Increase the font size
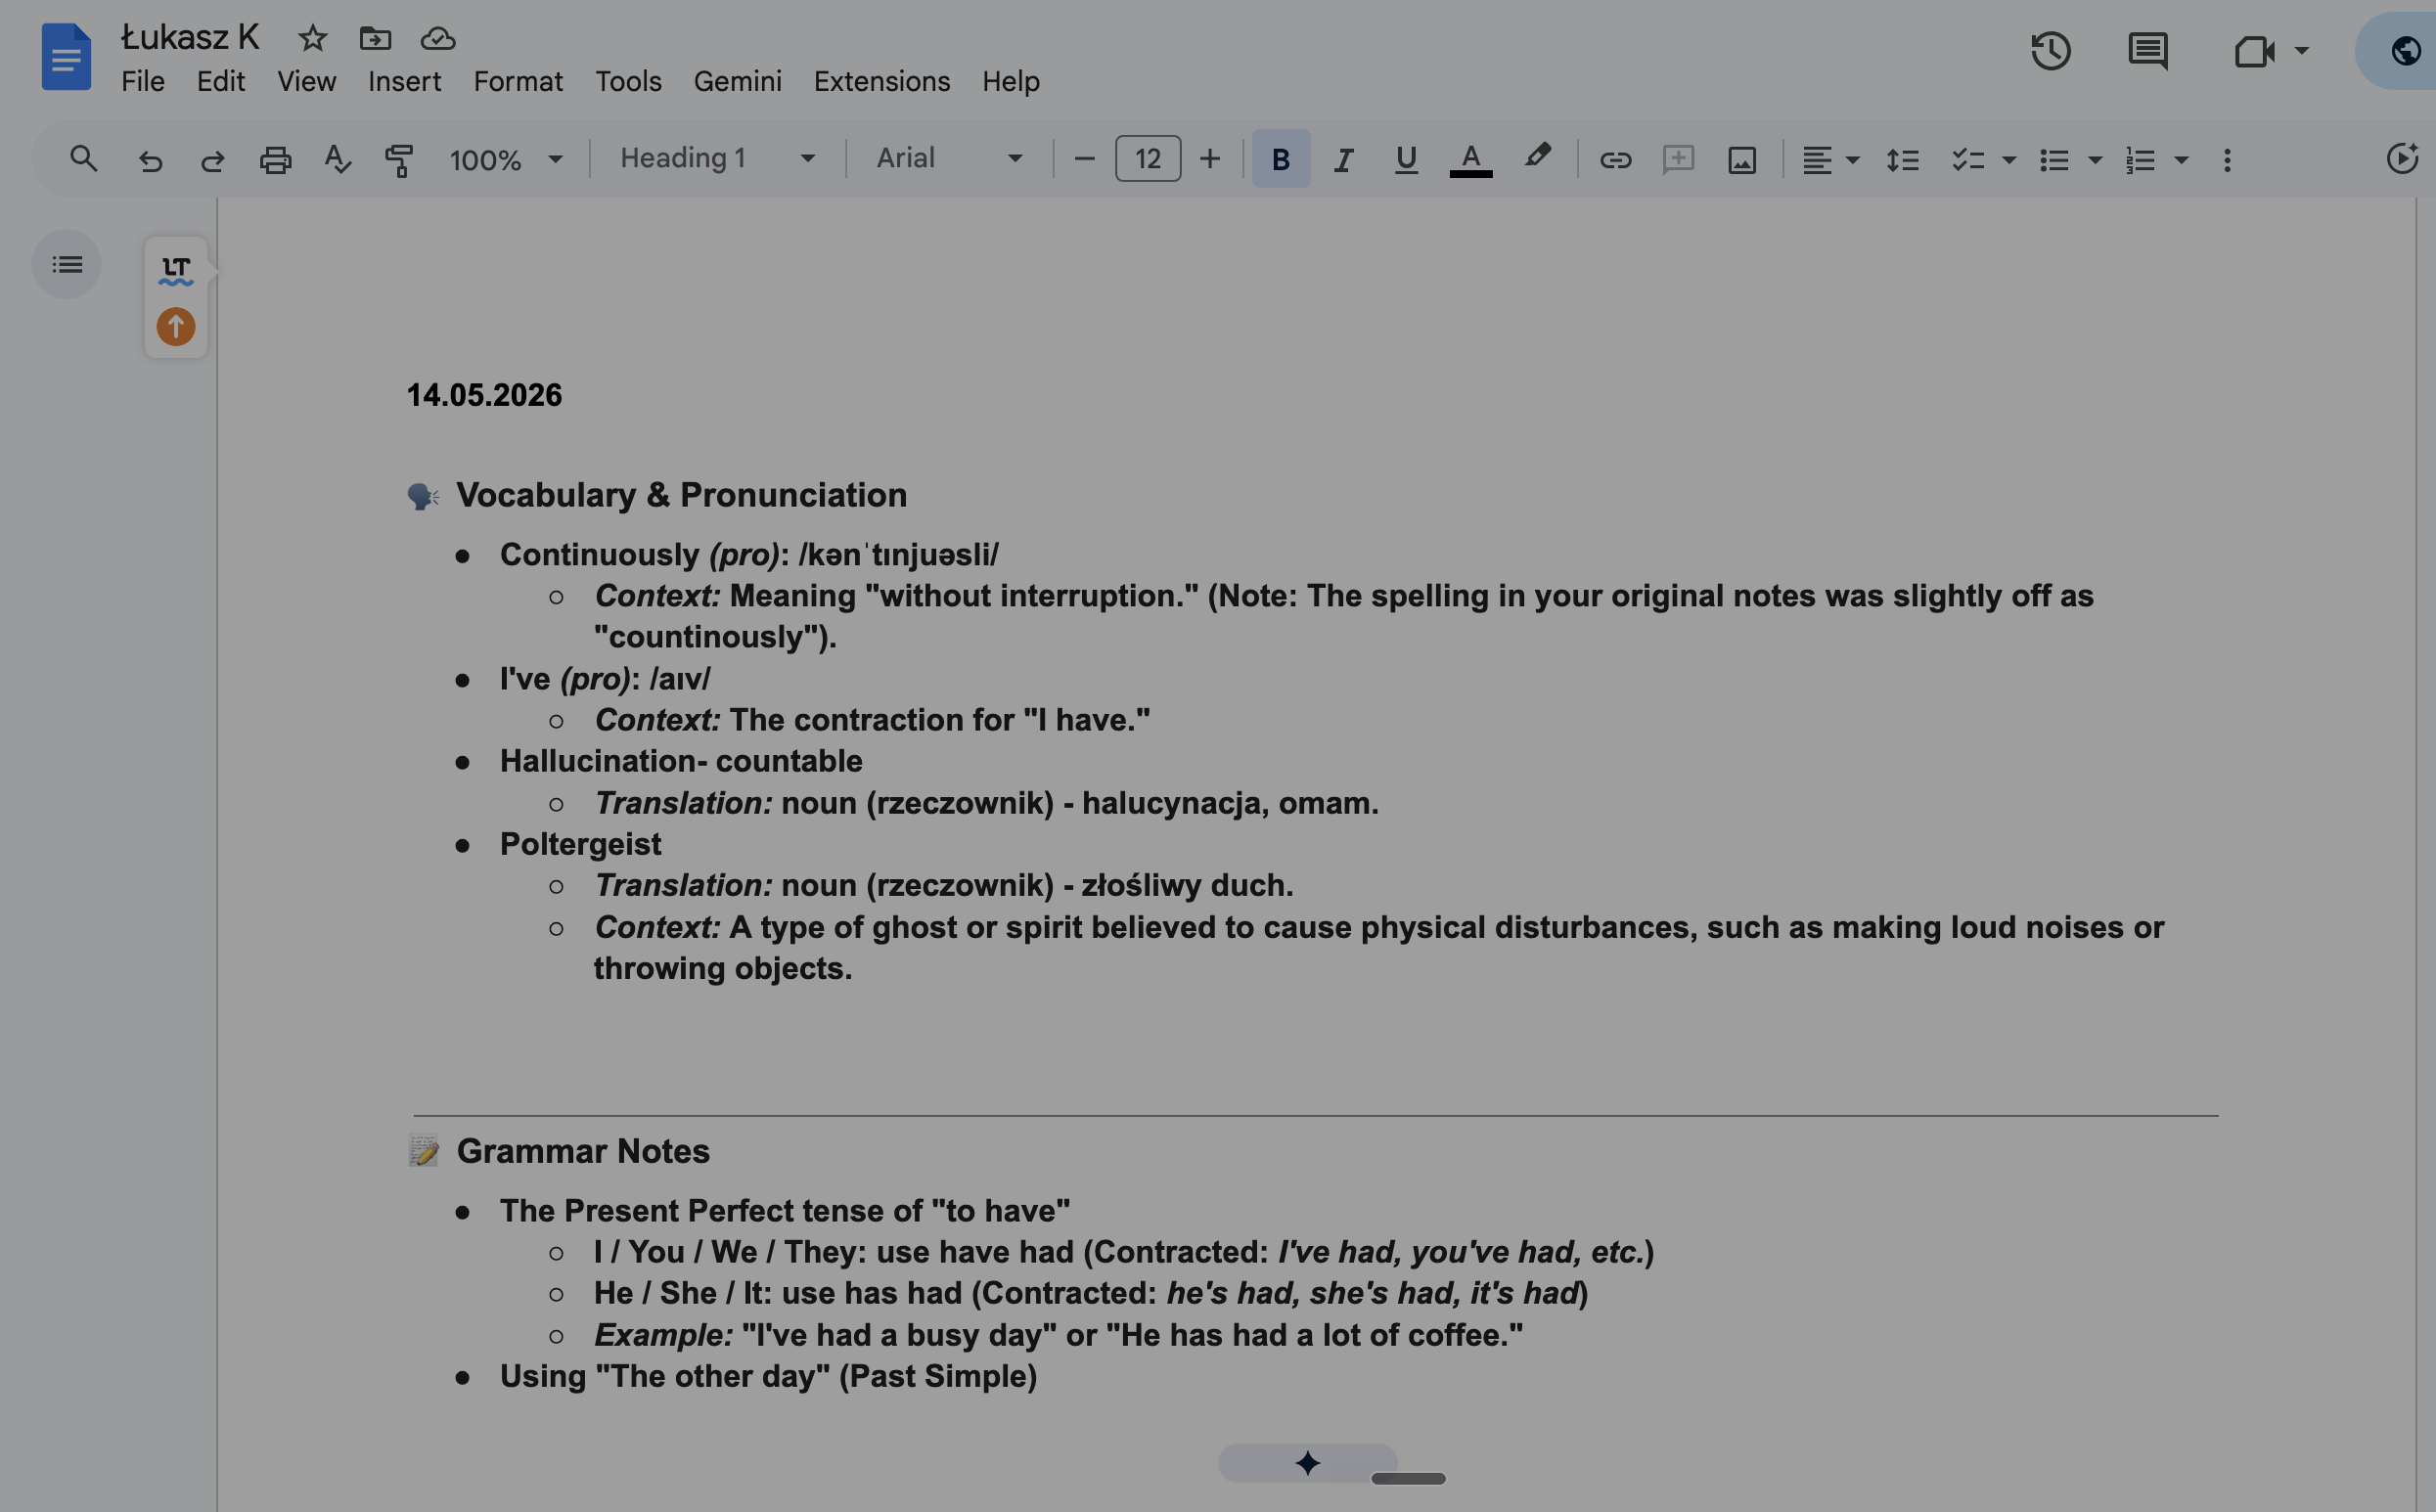The width and height of the screenshot is (2436, 1512). tap(1210, 159)
